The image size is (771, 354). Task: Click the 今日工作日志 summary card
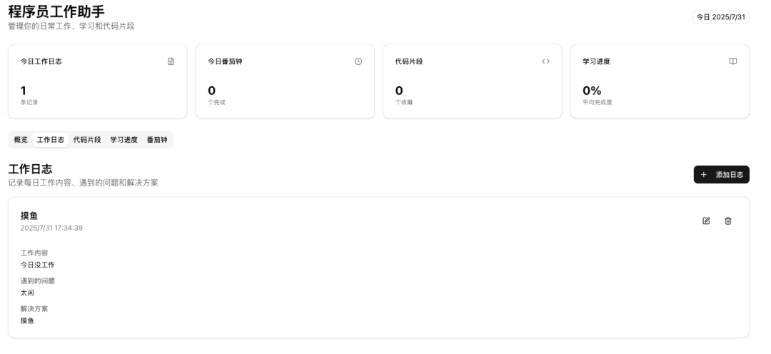pos(98,81)
